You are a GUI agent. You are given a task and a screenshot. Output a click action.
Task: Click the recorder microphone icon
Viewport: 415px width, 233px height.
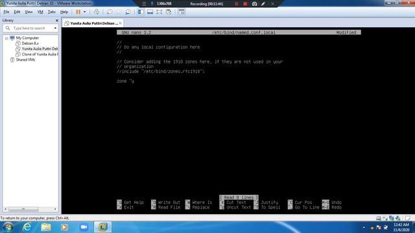click(x=152, y=3)
